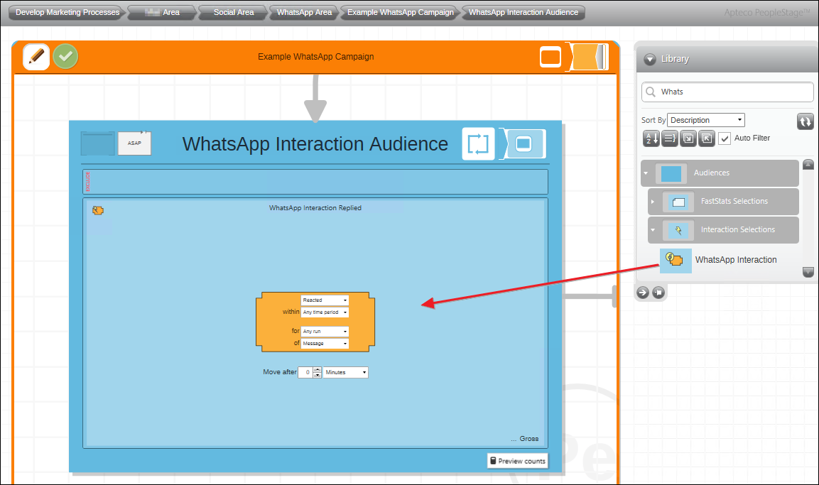Viewport: 819px width, 485px height.
Task: Collapse the Library panel round arrow
Action: (x=650, y=59)
